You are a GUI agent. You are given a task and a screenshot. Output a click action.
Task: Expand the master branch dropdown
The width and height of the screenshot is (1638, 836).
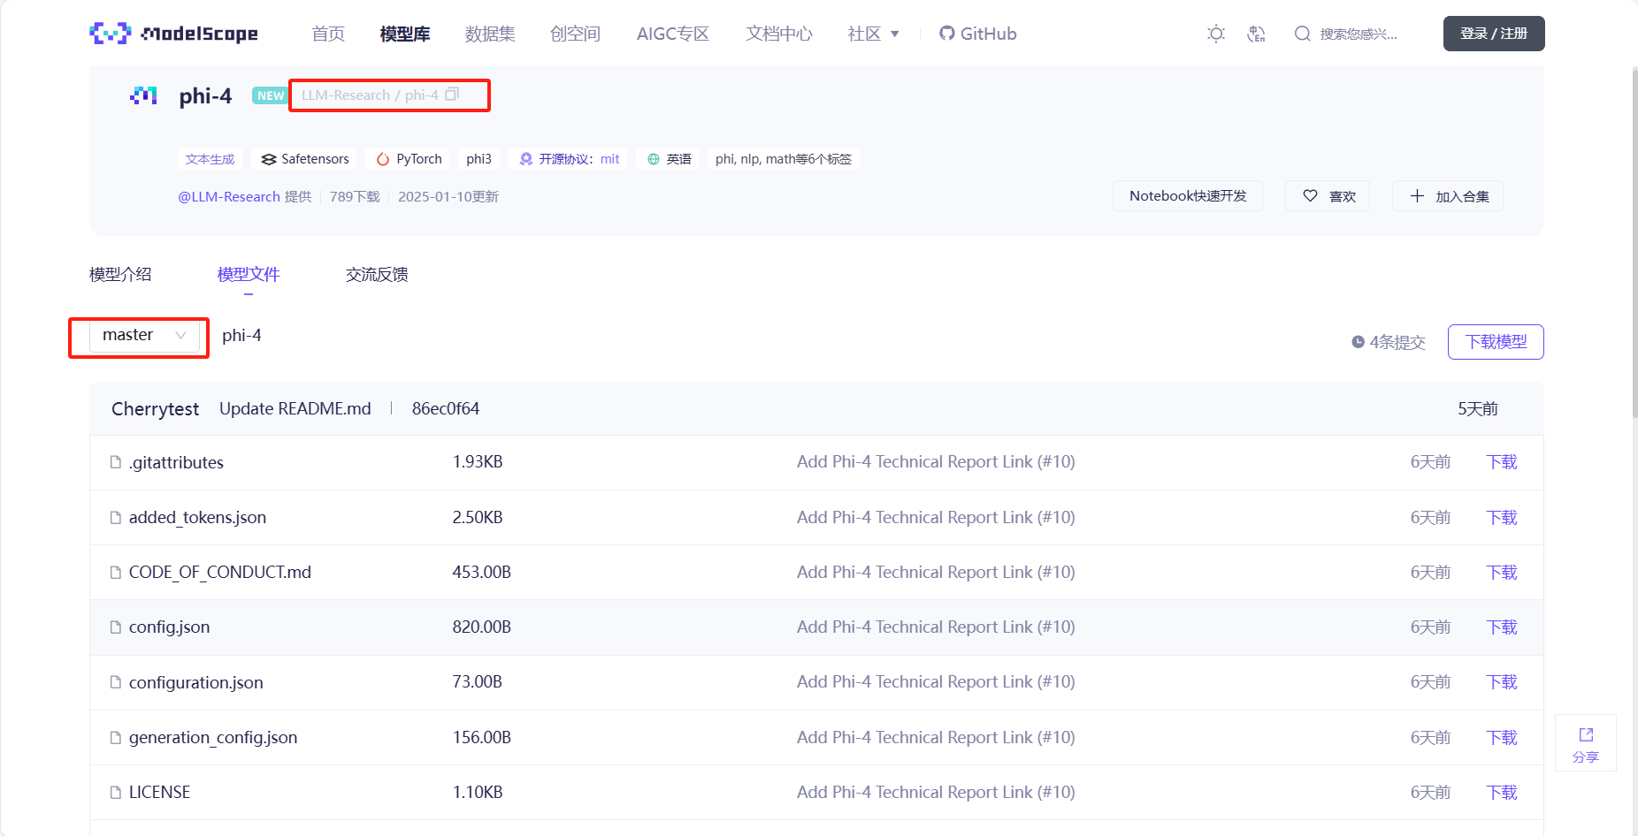pos(144,336)
